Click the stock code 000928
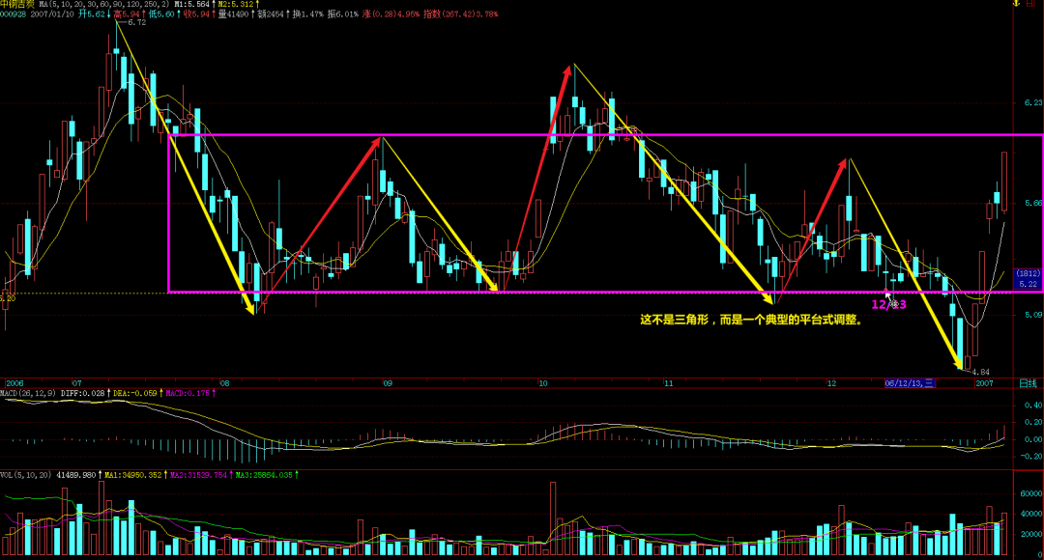 [x=14, y=14]
